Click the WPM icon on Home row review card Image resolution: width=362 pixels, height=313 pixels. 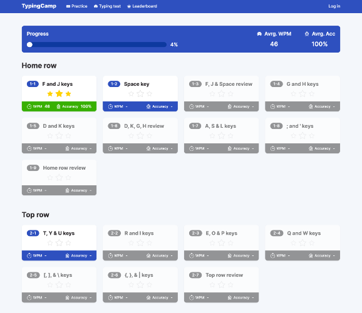point(29,190)
